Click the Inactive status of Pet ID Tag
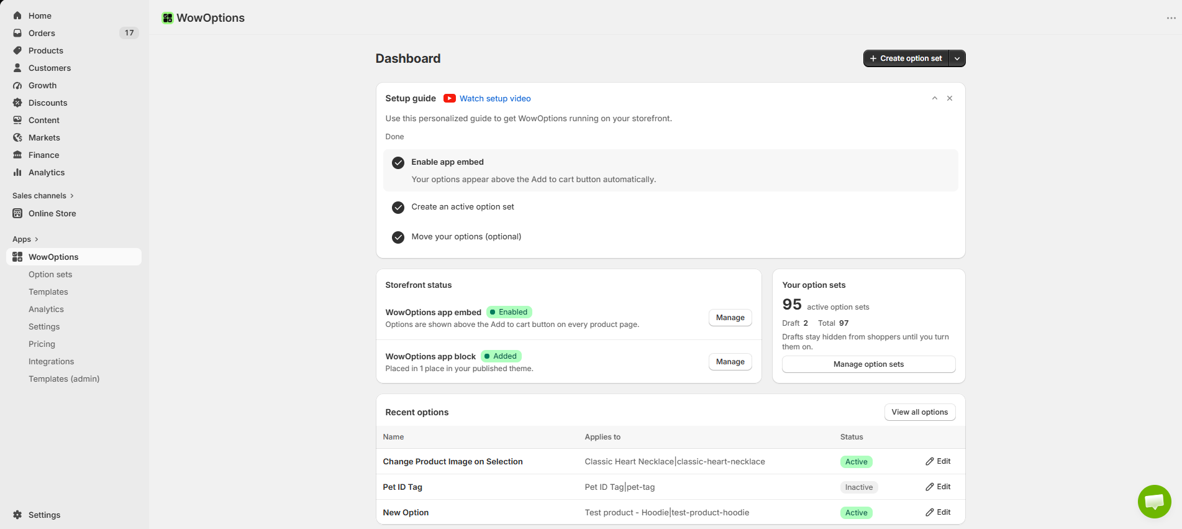This screenshot has height=529, width=1182. coord(858,487)
